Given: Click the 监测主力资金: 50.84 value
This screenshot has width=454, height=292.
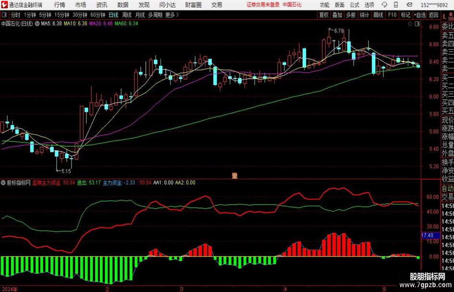Looking at the screenshot, I should pyautogui.click(x=53, y=183).
